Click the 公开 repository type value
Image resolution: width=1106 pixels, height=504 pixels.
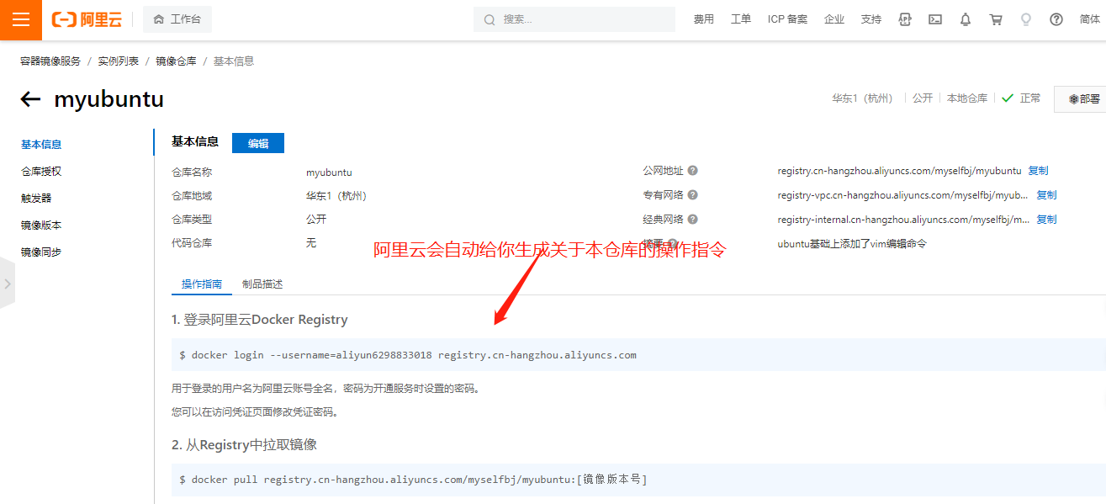316,220
